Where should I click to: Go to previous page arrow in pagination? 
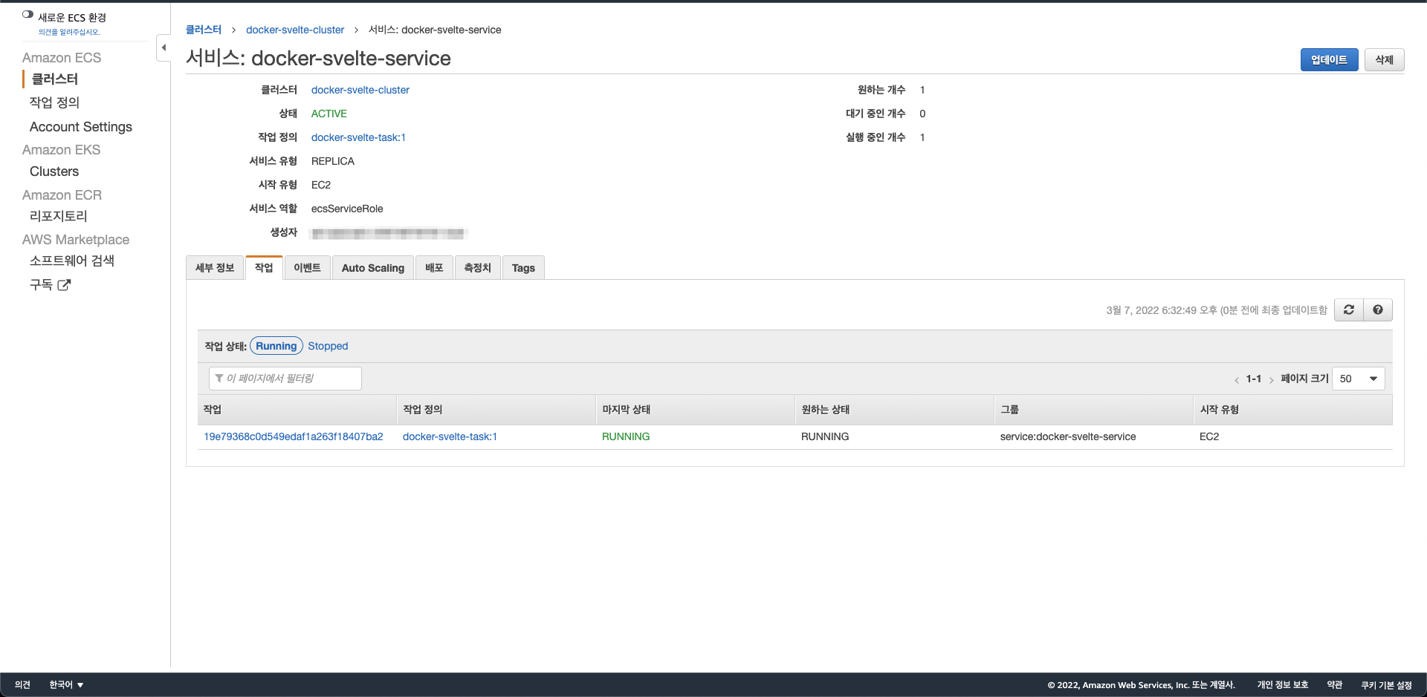[x=1237, y=379]
